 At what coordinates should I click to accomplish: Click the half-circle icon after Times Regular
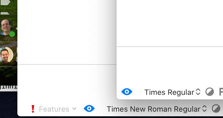[210, 92]
